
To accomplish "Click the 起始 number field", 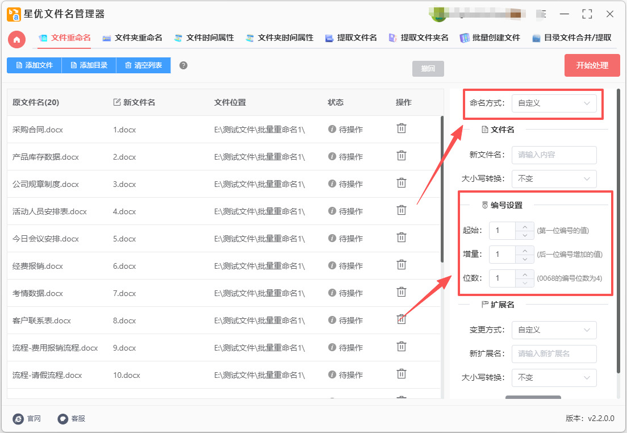I will (x=502, y=231).
